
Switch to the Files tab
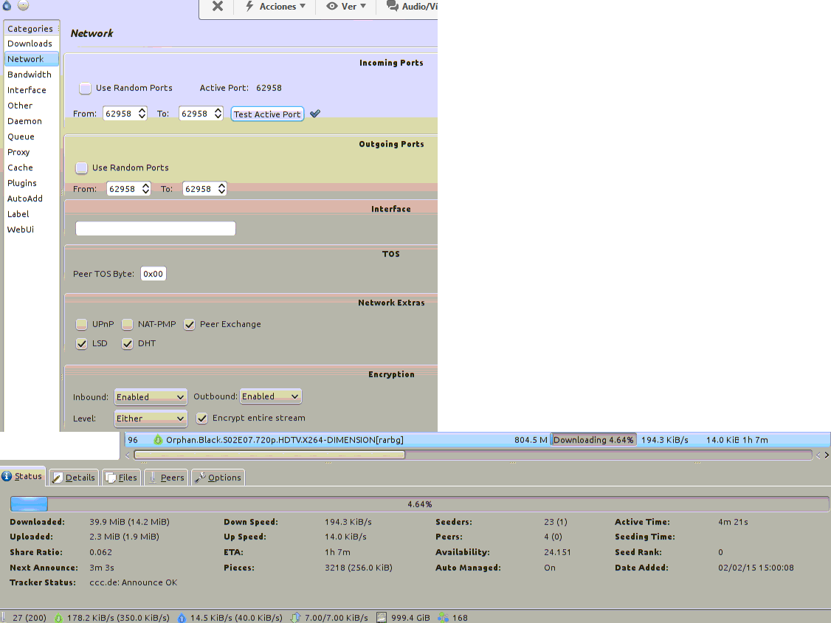(121, 477)
